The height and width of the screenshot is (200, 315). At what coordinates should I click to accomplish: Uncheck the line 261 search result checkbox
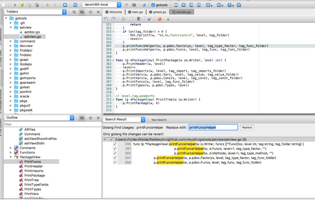point(115,149)
